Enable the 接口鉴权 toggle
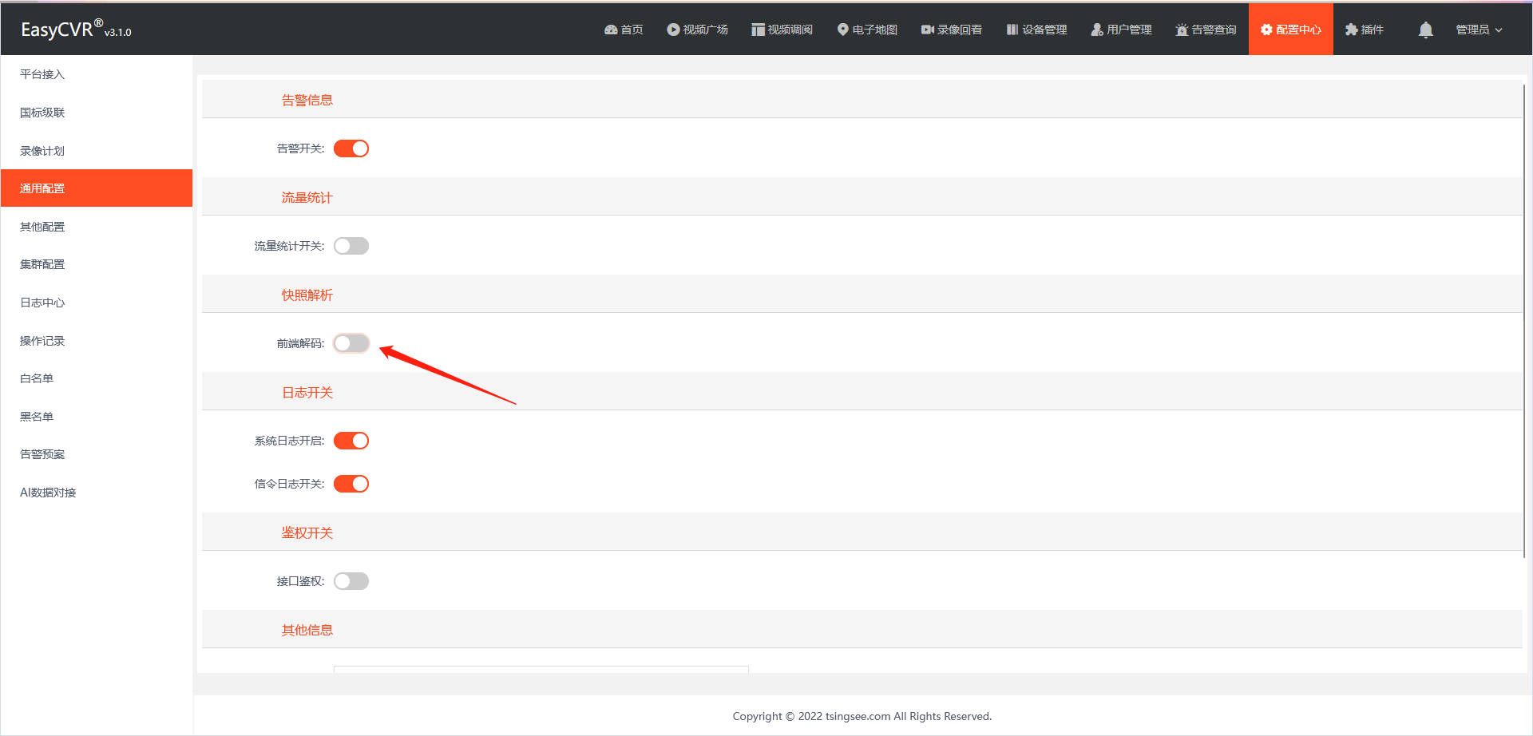 [x=351, y=581]
